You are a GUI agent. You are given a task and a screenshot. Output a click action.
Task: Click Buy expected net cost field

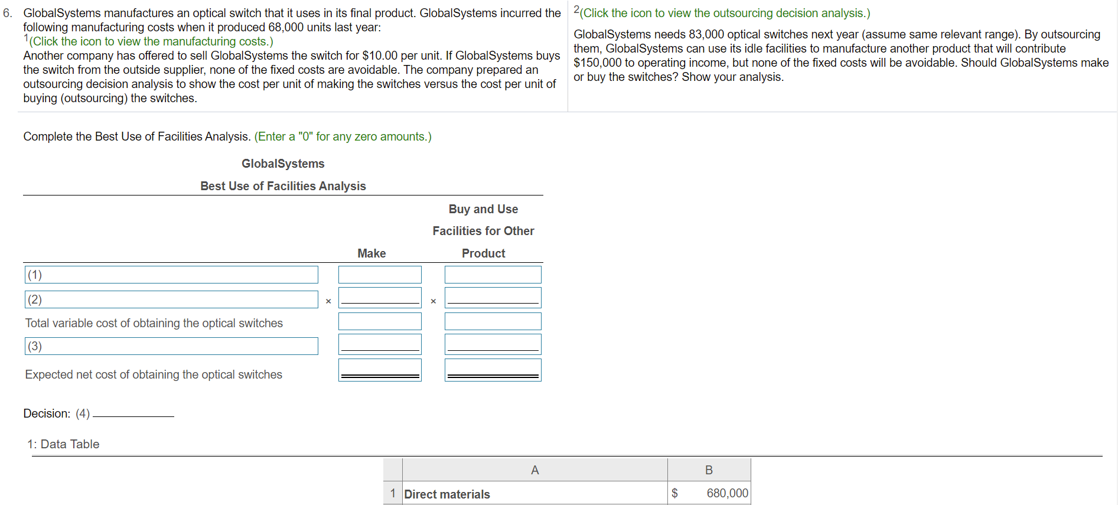(x=493, y=370)
